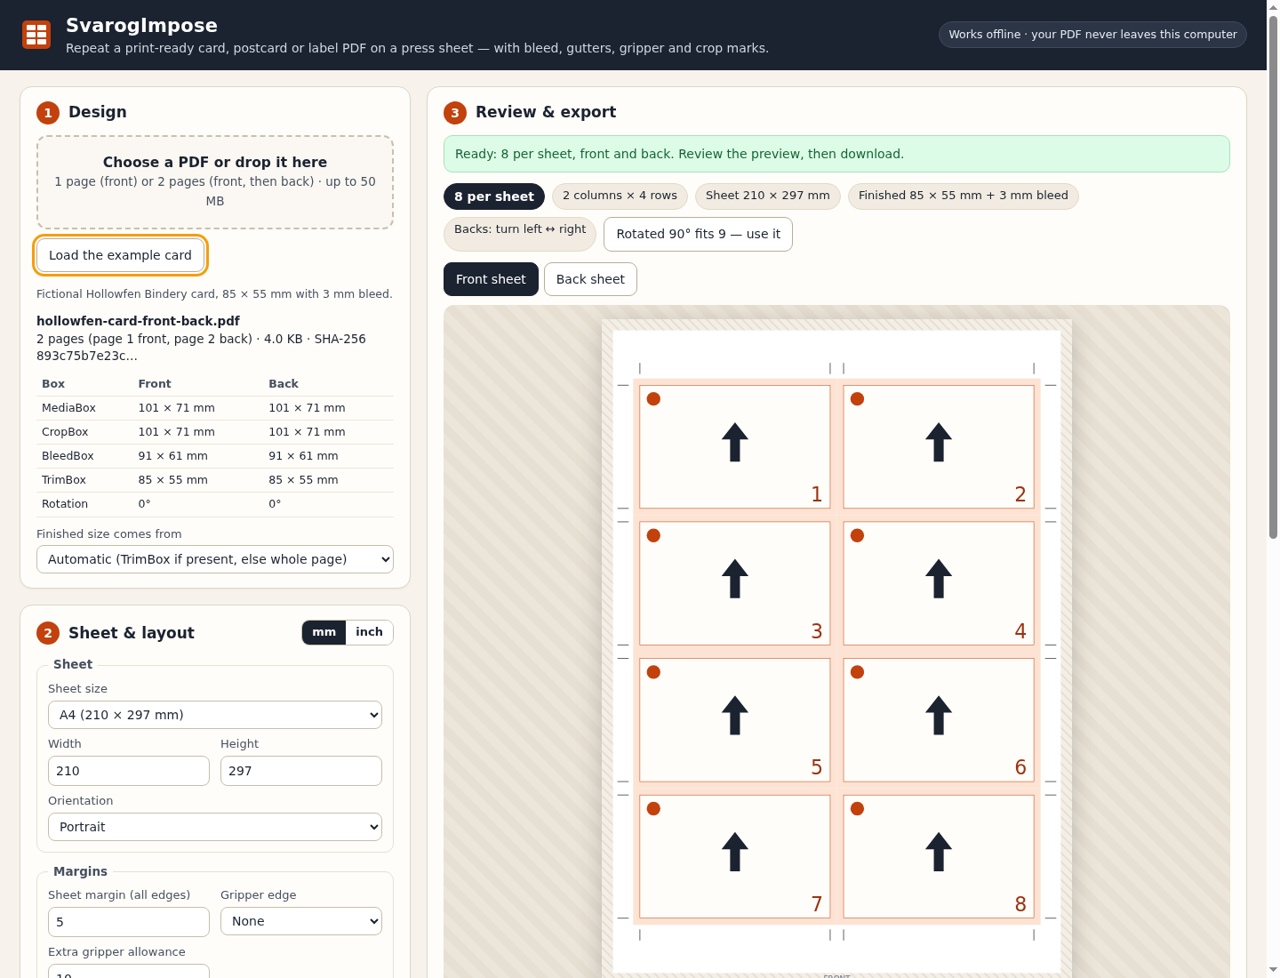Open the Finished size comes from dropdown
Viewport: 1280px width, 978px height.
pyautogui.click(x=215, y=559)
